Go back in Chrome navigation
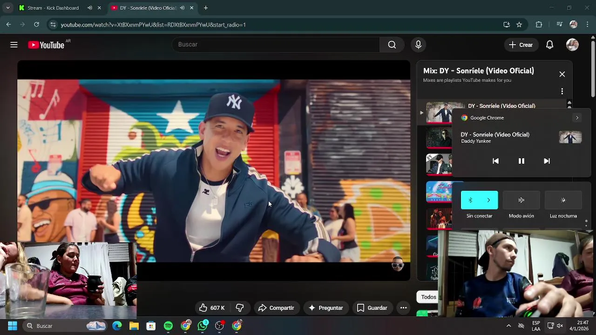596x335 pixels. (8, 25)
